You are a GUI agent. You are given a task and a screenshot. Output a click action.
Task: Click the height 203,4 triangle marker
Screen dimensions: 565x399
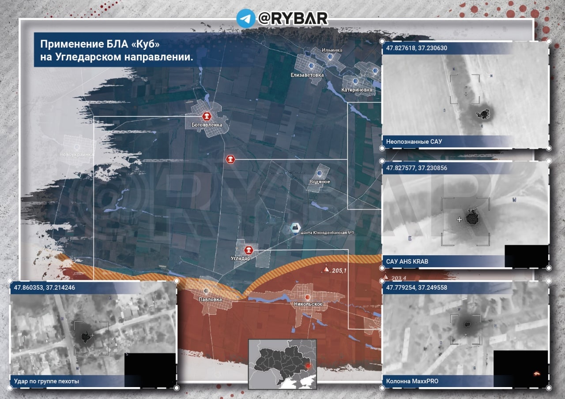pos(385,277)
